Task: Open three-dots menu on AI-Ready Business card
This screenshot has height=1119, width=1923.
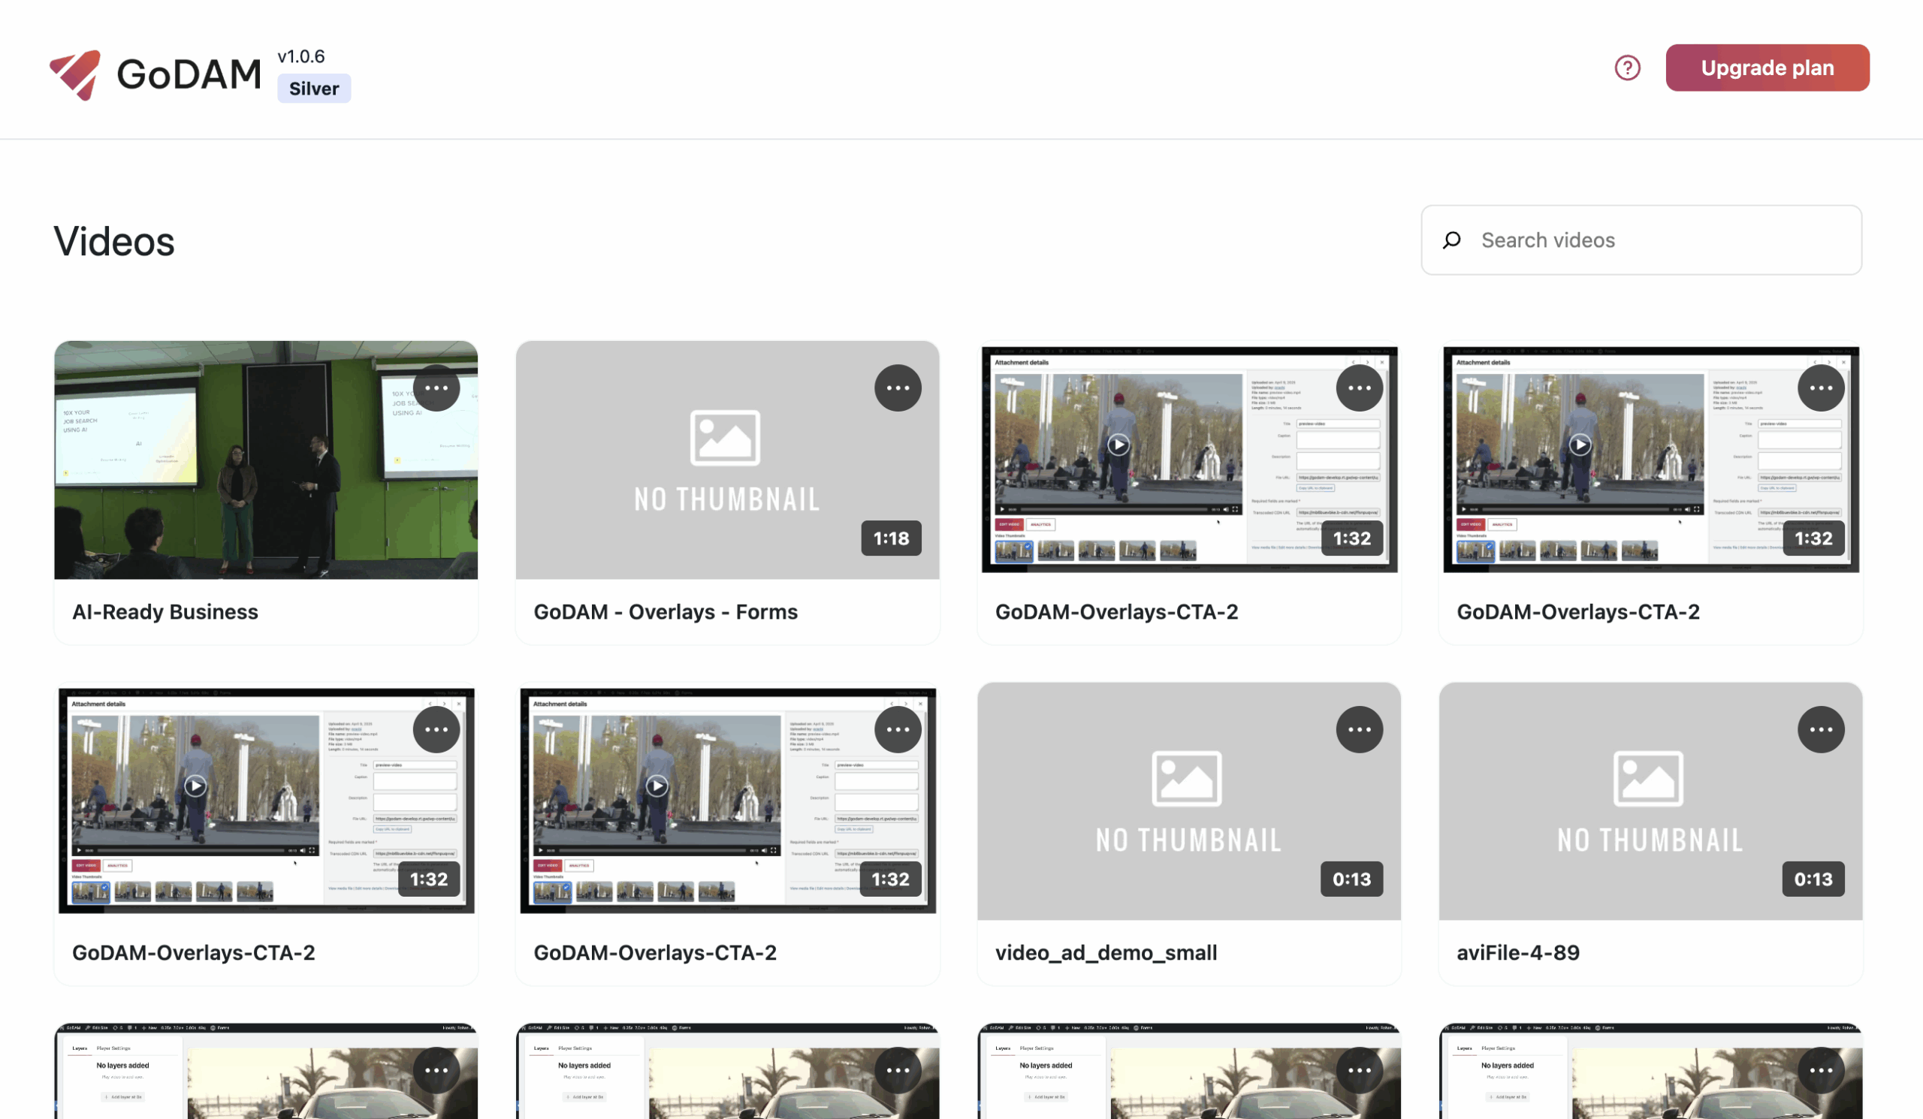Action: 436,388
